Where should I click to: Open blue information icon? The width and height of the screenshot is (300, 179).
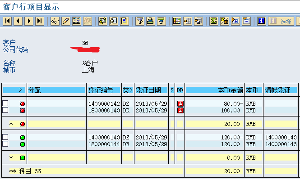click(x=261, y=21)
